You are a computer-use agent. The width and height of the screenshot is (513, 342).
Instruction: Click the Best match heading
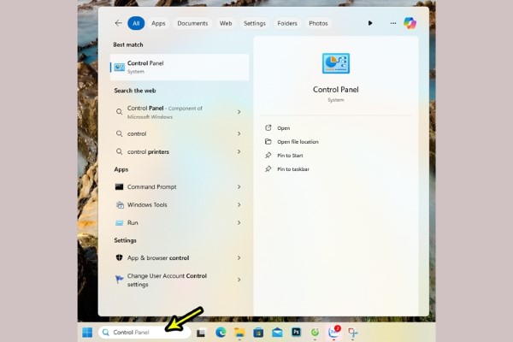pos(128,44)
